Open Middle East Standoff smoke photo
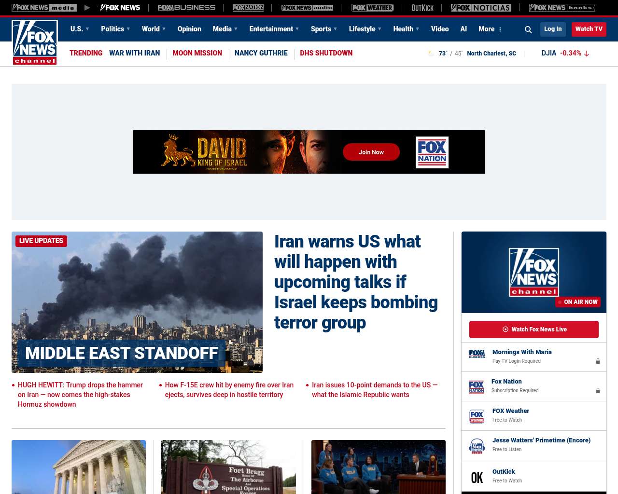 (x=137, y=302)
